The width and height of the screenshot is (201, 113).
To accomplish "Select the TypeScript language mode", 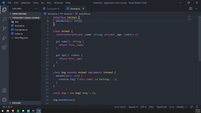I will [x=161, y=107].
